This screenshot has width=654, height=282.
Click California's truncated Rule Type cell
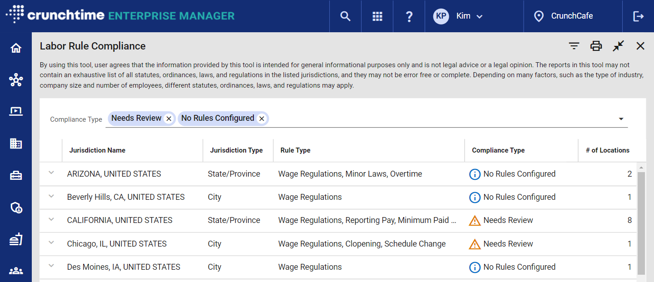367,220
